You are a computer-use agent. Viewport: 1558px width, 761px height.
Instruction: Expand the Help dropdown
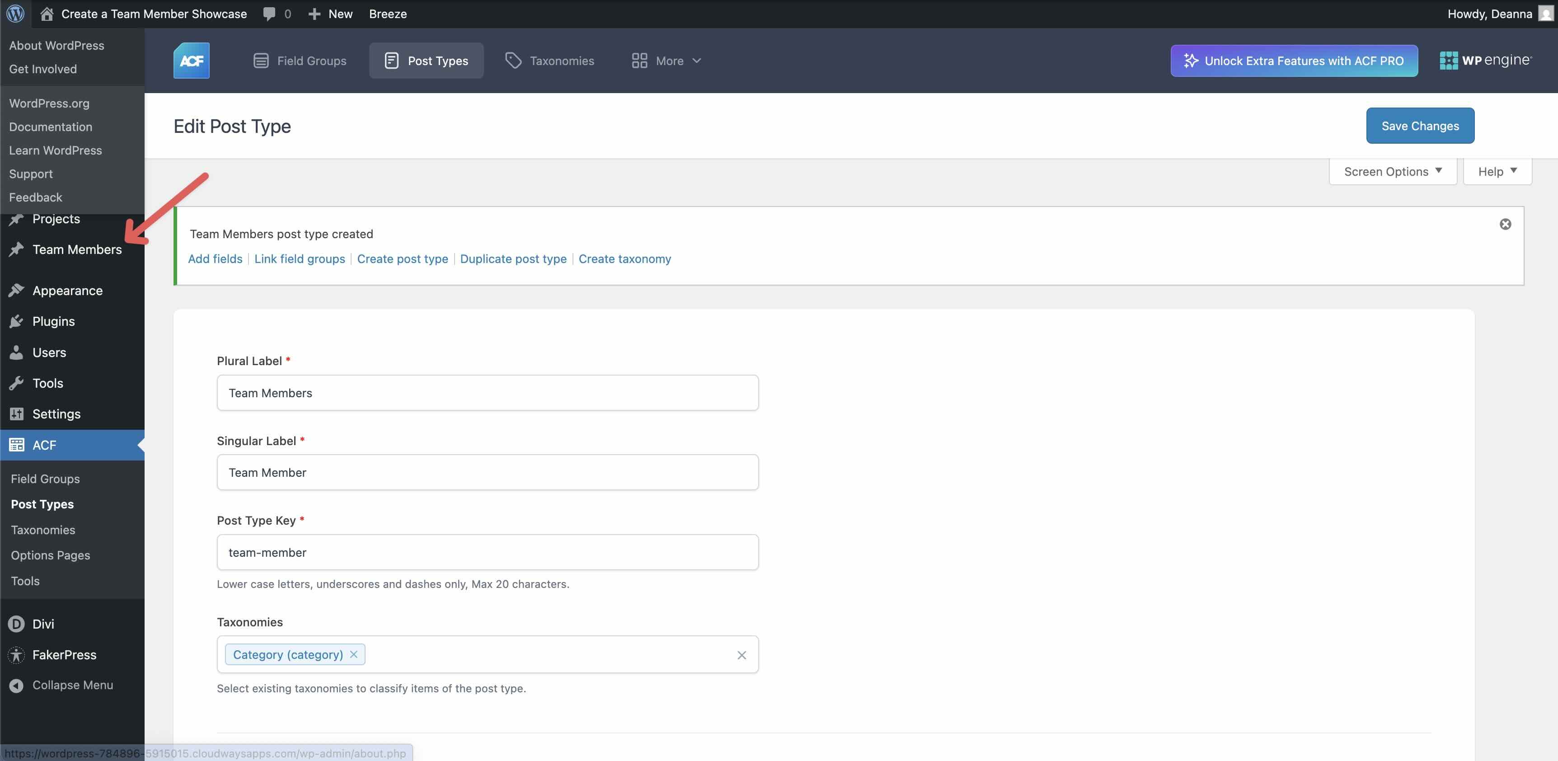click(x=1496, y=171)
